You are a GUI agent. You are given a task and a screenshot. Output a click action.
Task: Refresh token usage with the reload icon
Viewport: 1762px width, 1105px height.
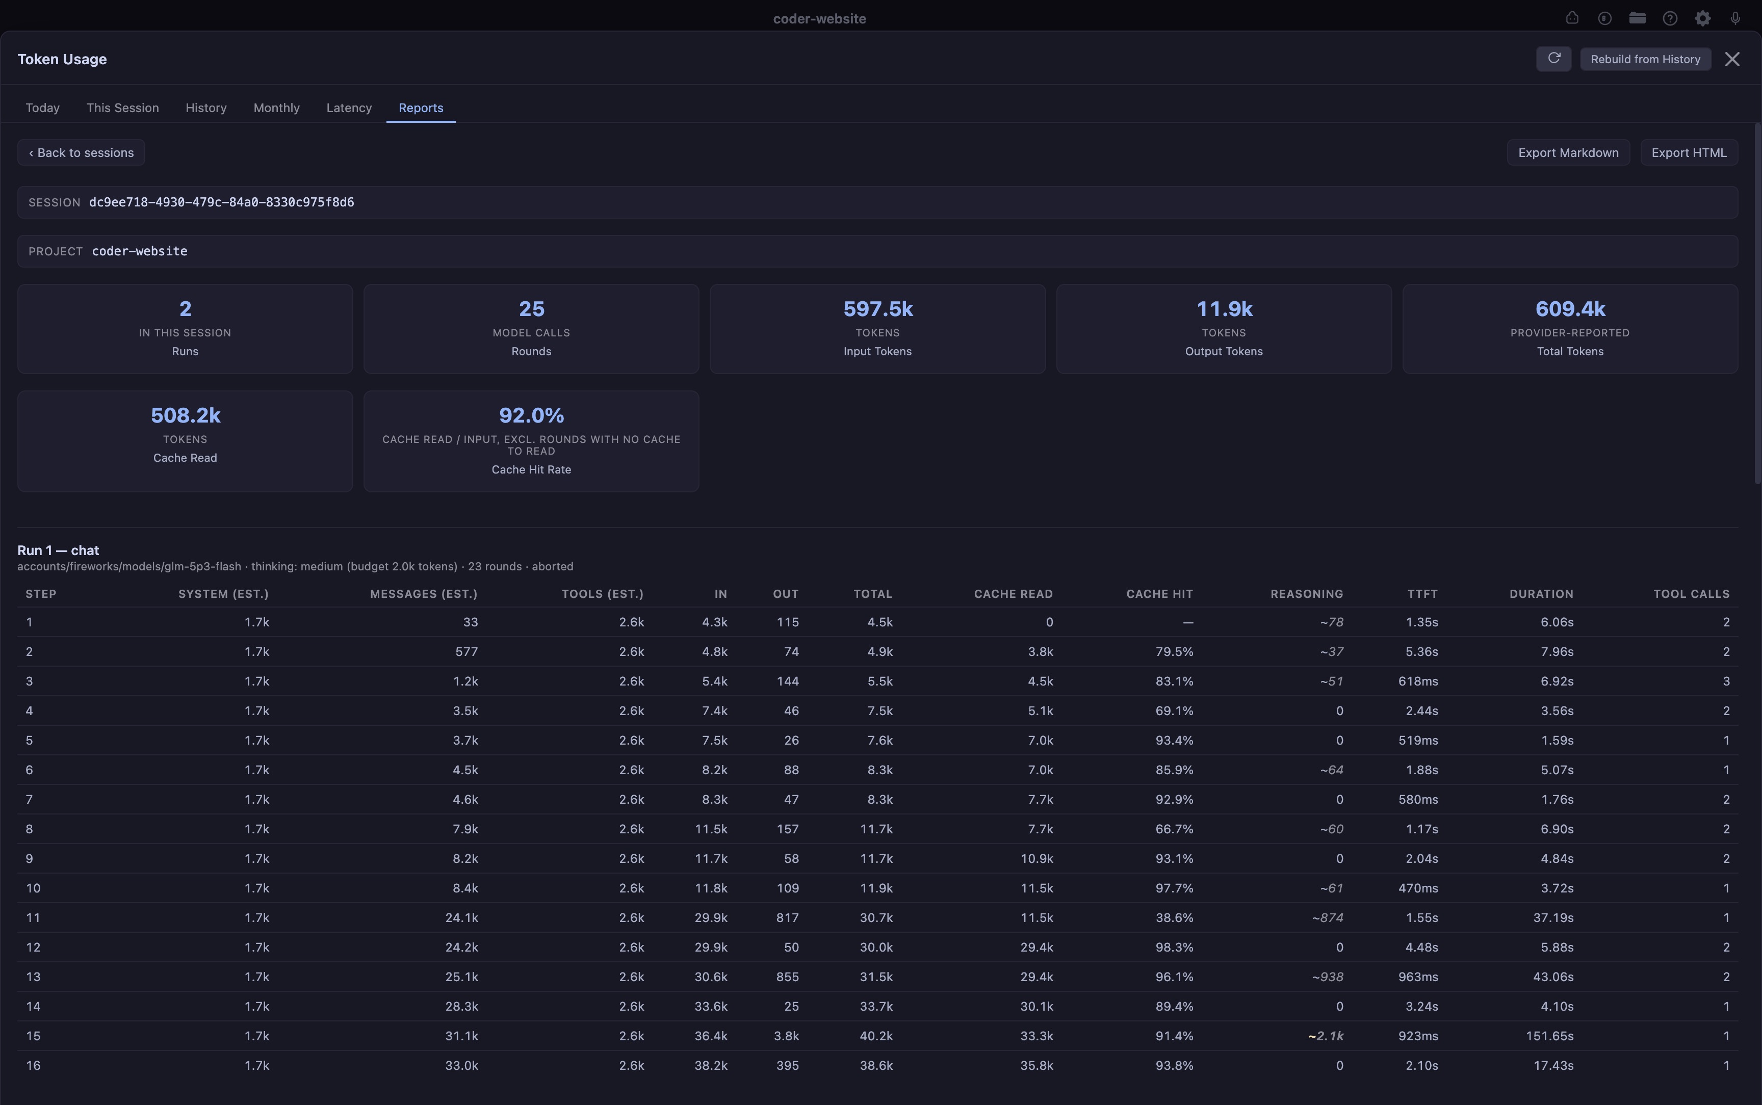point(1553,59)
